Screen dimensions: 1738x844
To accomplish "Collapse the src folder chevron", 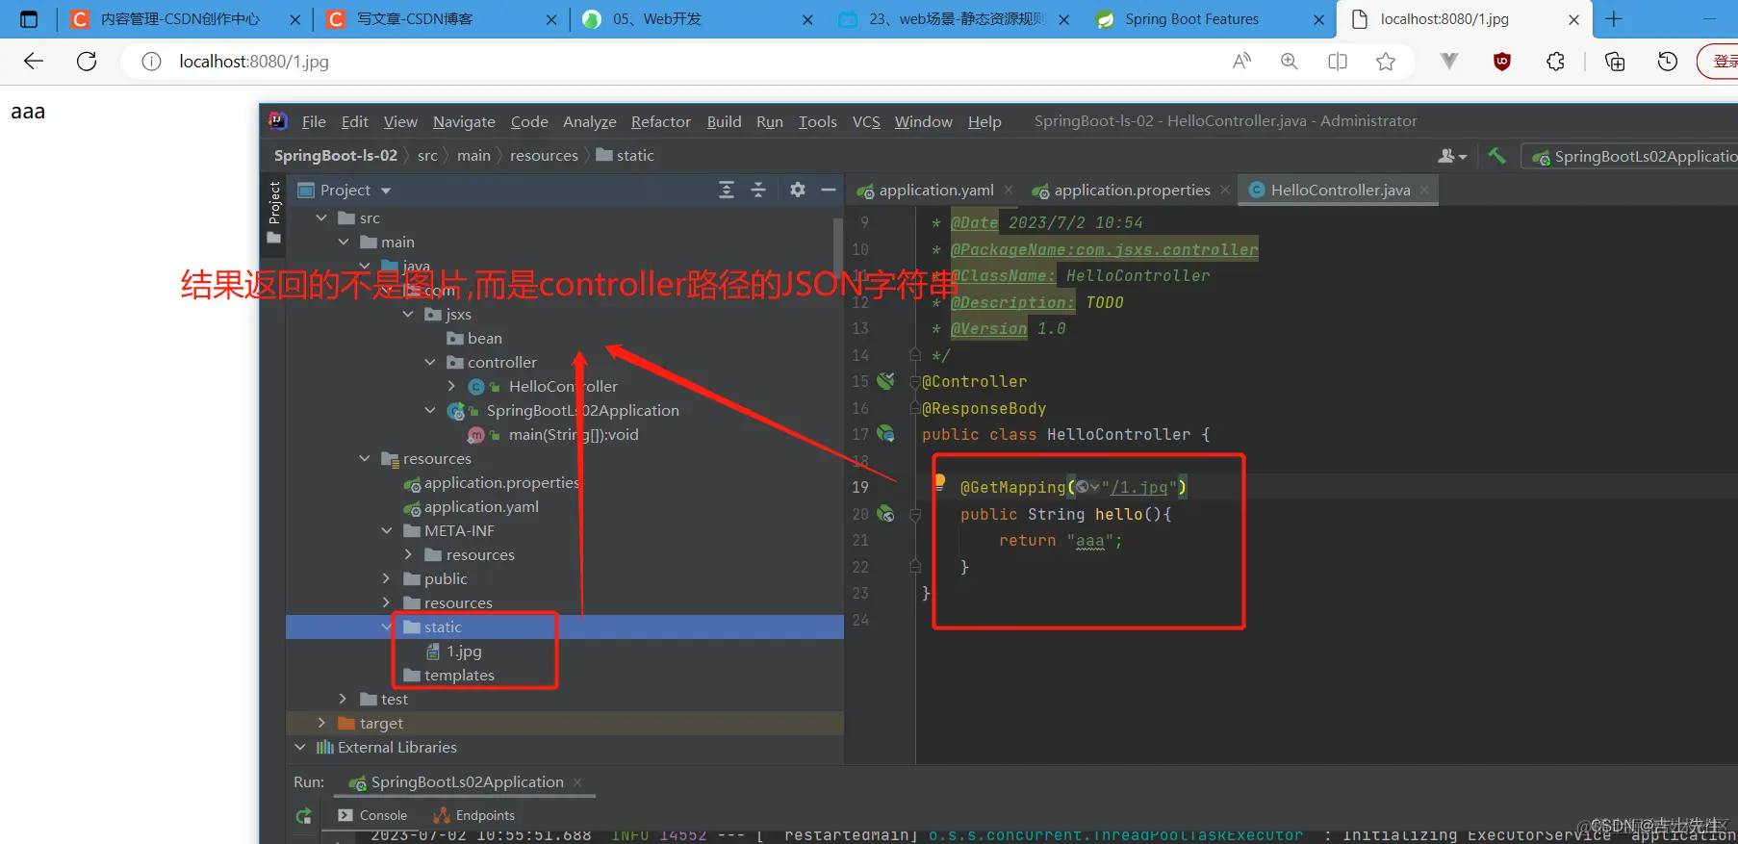I will click(x=321, y=217).
